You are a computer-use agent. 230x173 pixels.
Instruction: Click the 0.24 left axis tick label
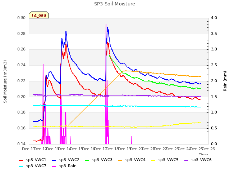pyautogui.click(x=22, y=65)
